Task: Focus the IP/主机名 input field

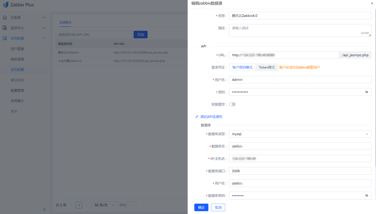Action: tap(300, 159)
